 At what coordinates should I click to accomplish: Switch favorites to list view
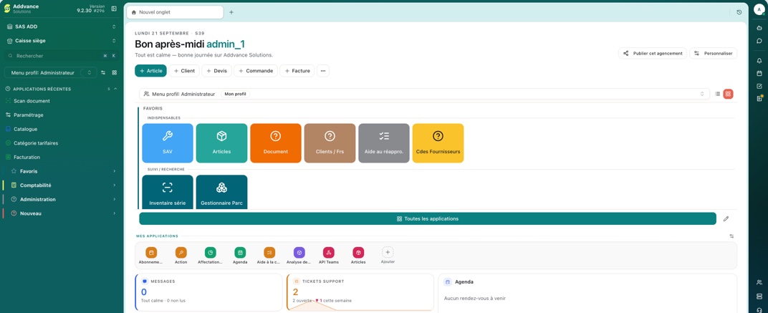(x=718, y=94)
